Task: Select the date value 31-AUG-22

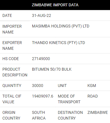Action: coord(41,15)
